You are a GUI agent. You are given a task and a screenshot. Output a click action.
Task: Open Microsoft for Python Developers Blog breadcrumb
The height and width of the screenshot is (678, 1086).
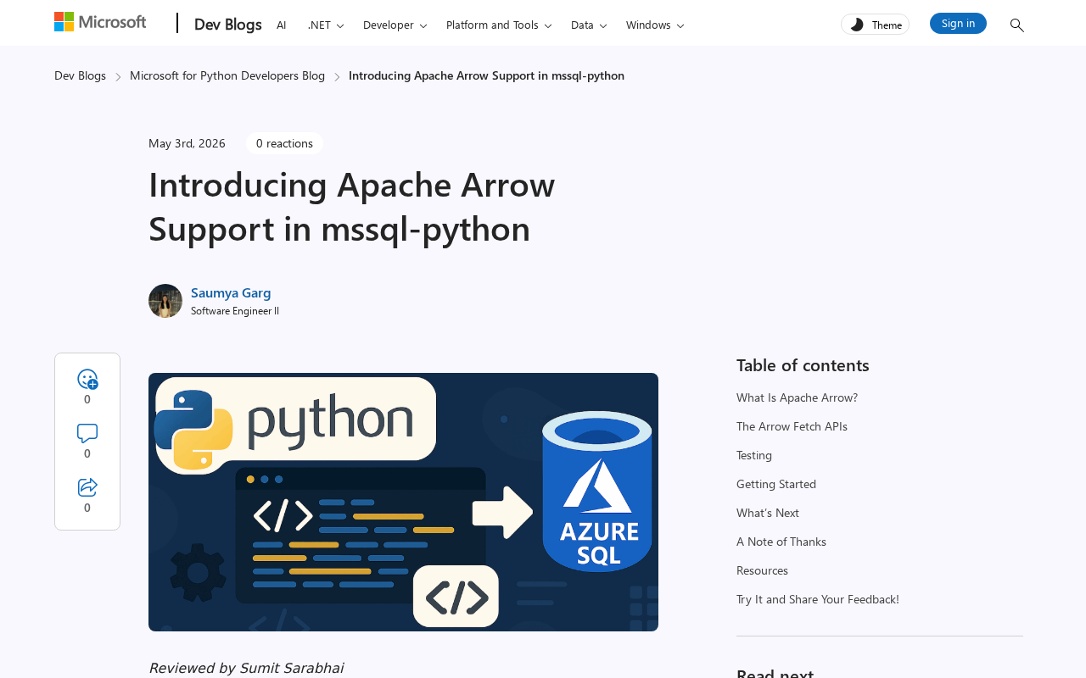coord(227,75)
